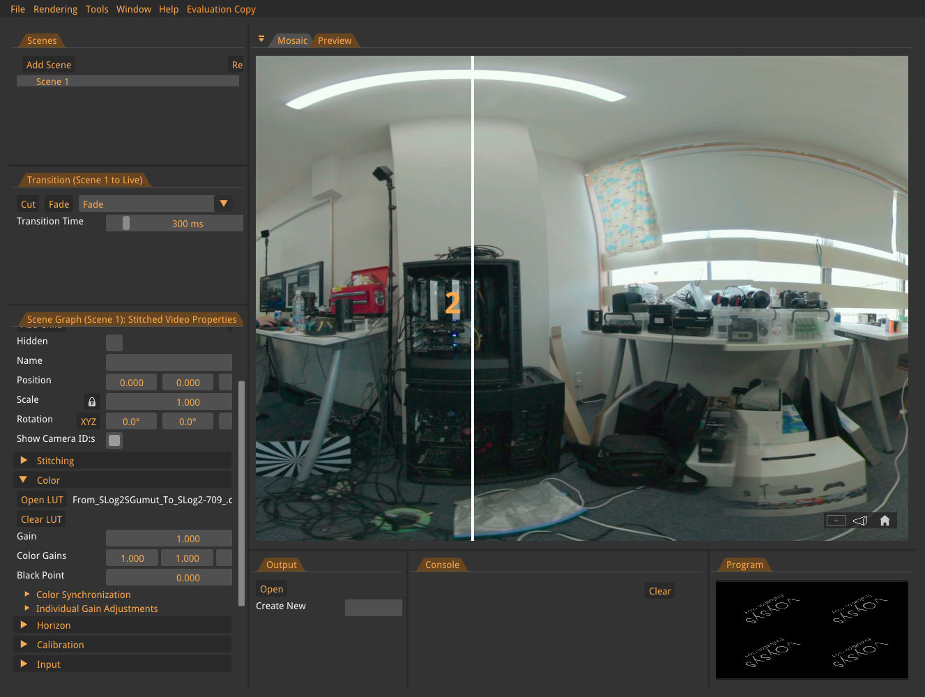This screenshot has height=697, width=925.
Task: Click the home icon to reset preview view
Action: [x=884, y=520]
